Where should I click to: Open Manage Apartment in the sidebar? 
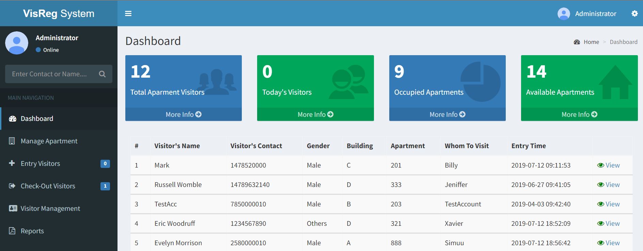pos(49,141)
